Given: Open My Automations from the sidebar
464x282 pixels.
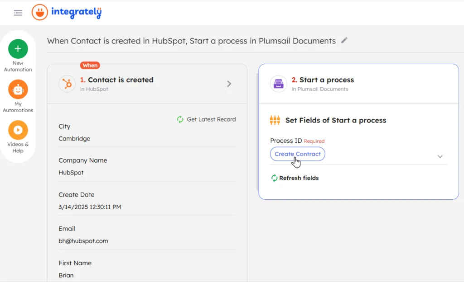Looking at the screenshot, I should coord(18,91).
